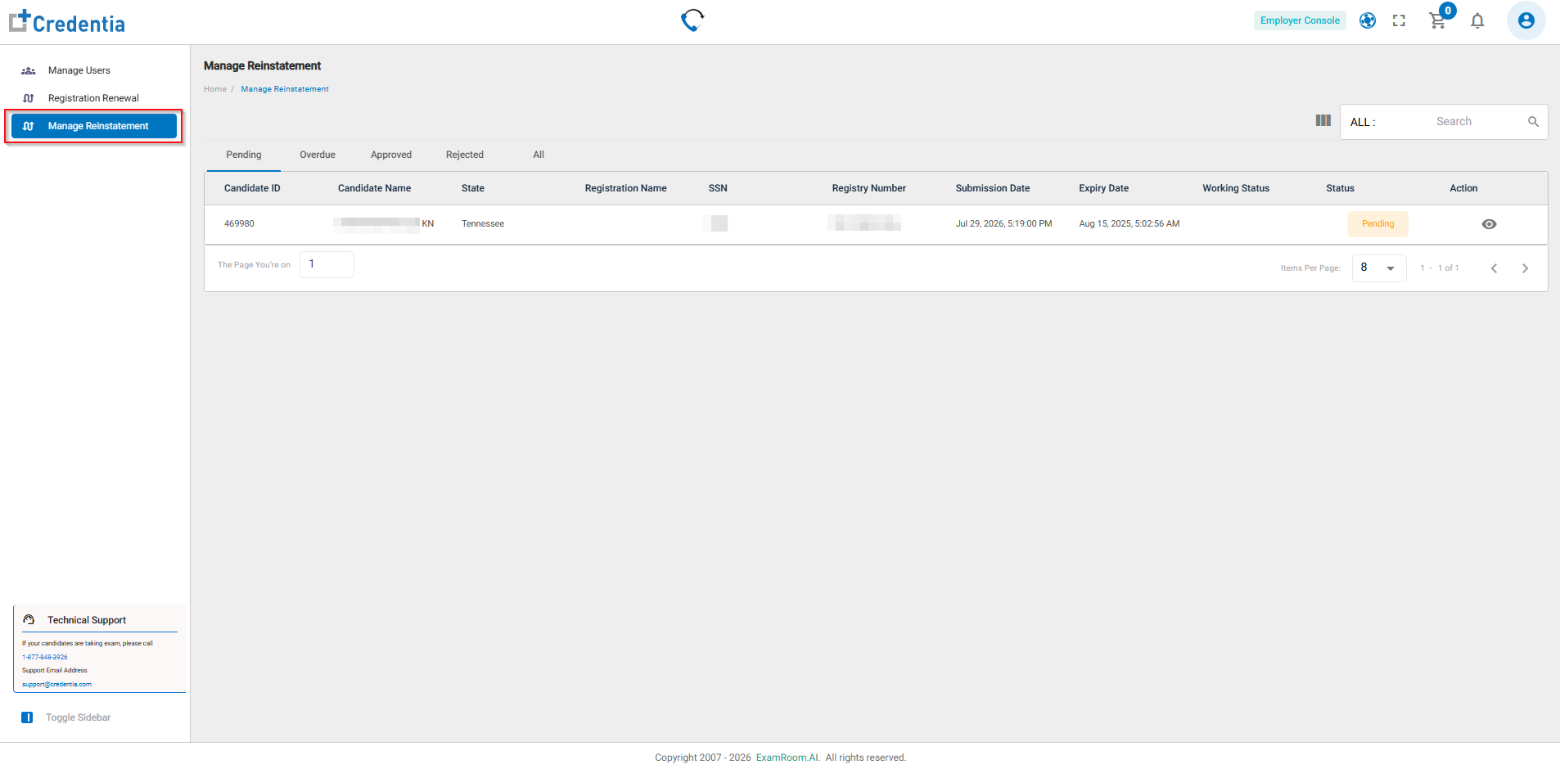Click submission date Jul 29, 2026 cell
Screen dimensions: 1560x769
(x=1003, y=224)
